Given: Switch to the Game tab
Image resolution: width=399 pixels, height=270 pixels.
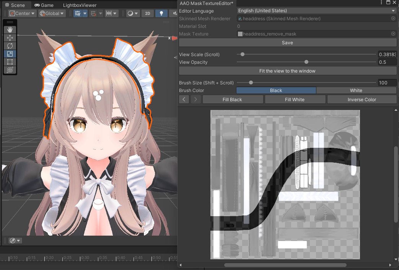Looking at the screenshot, I should pos(44,5).
